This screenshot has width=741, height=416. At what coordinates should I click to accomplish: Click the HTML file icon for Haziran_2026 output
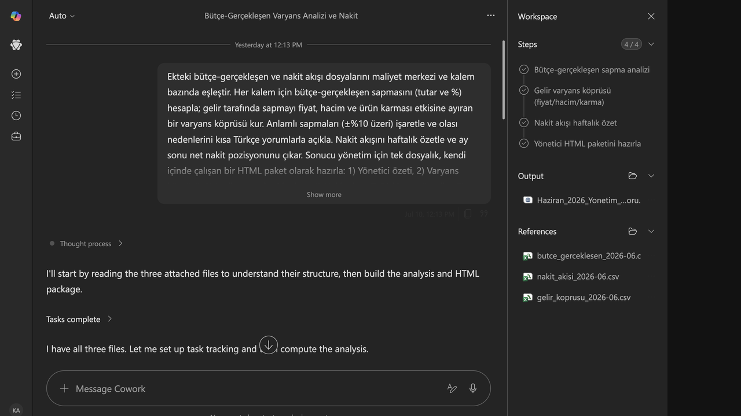pyautogui.click(x=527, y=200)
